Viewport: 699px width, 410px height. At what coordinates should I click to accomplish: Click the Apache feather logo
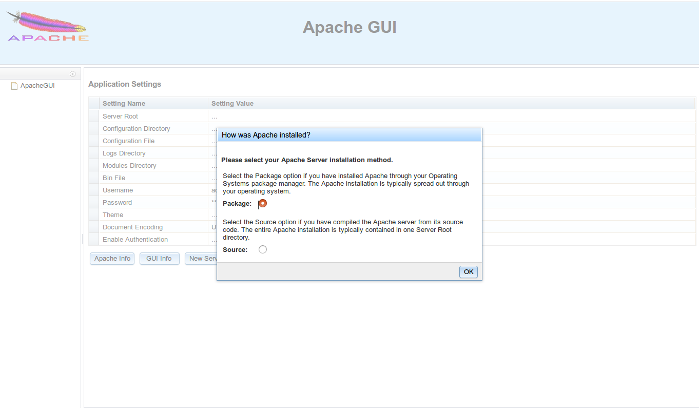click(48, 26)
